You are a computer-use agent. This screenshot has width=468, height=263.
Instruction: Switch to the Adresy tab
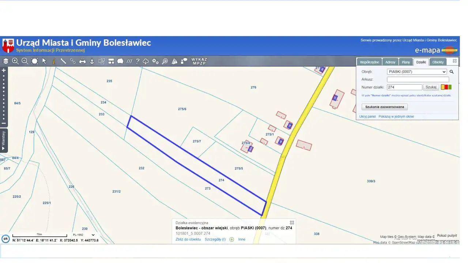point(390,62)
